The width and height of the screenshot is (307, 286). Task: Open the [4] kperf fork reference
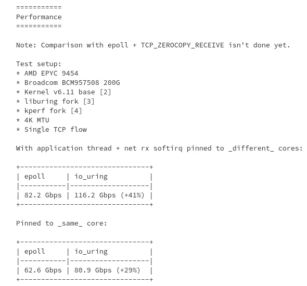pyautogui.click(x=76, y=111)
